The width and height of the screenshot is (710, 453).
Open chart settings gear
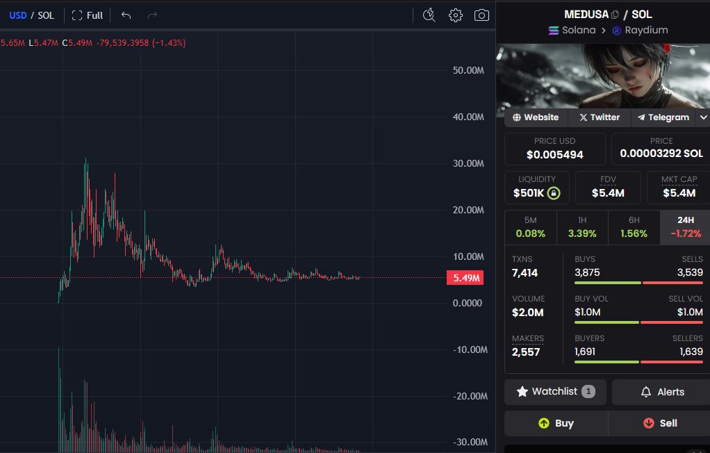456,15
